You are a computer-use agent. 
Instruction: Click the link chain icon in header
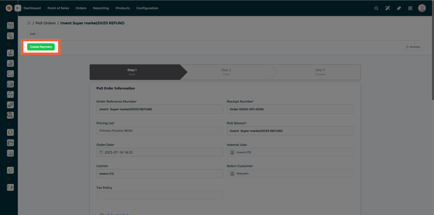pyautogui.click(x=399, y=8)
